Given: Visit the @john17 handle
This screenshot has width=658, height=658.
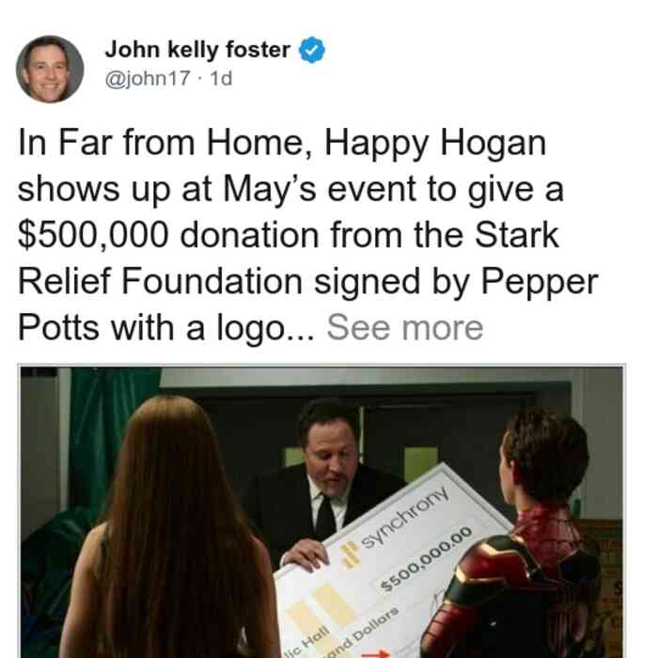Looking at the screenshot, I should click(x=148, y=79).
